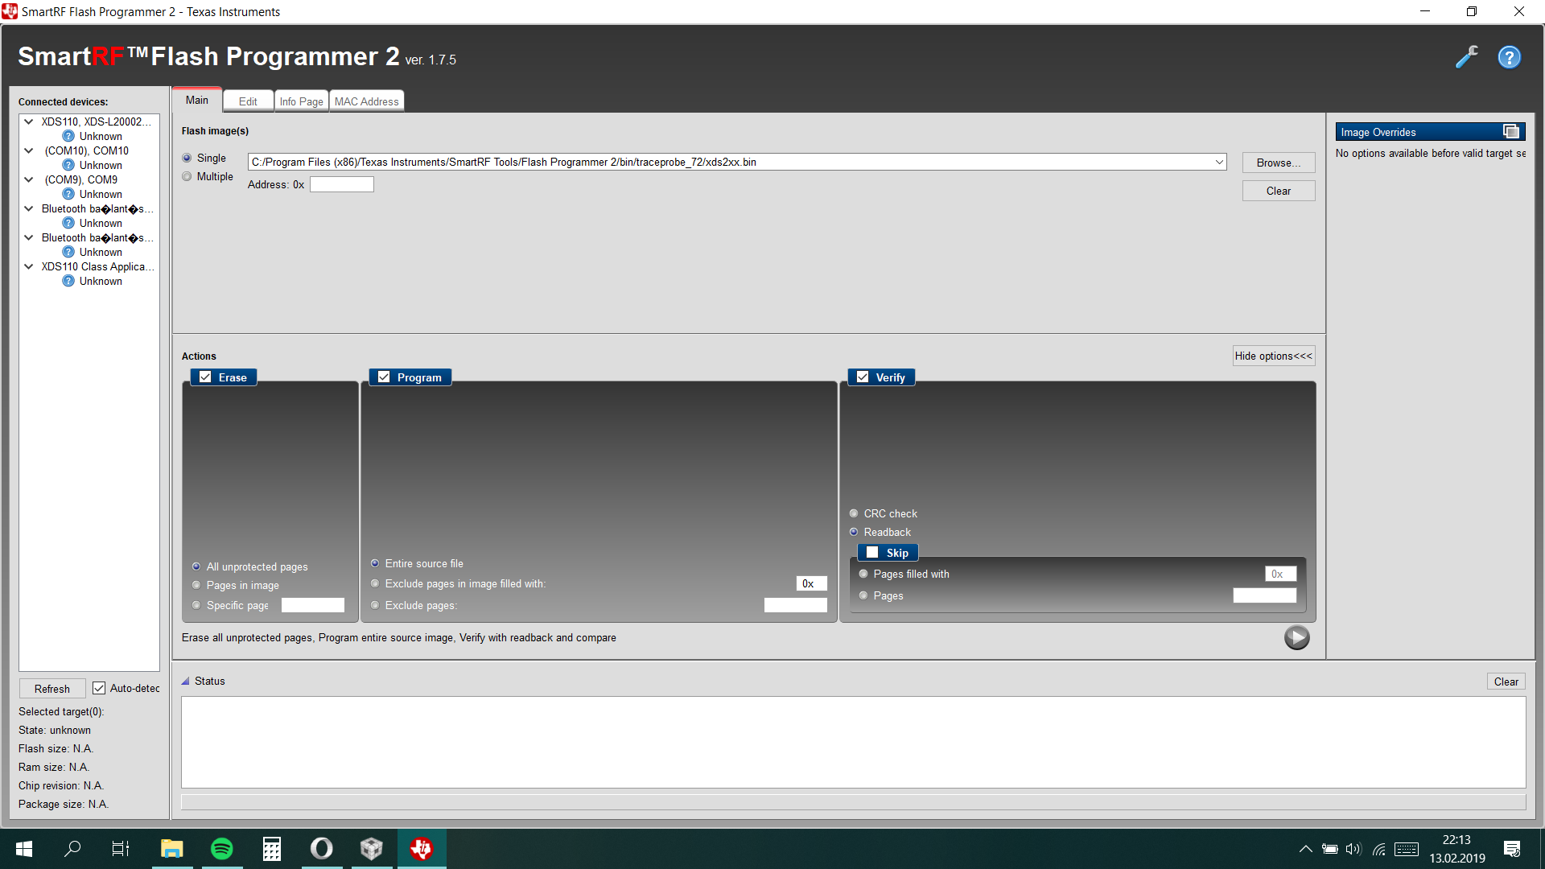Browse for a flash image file

[1278, 162]
